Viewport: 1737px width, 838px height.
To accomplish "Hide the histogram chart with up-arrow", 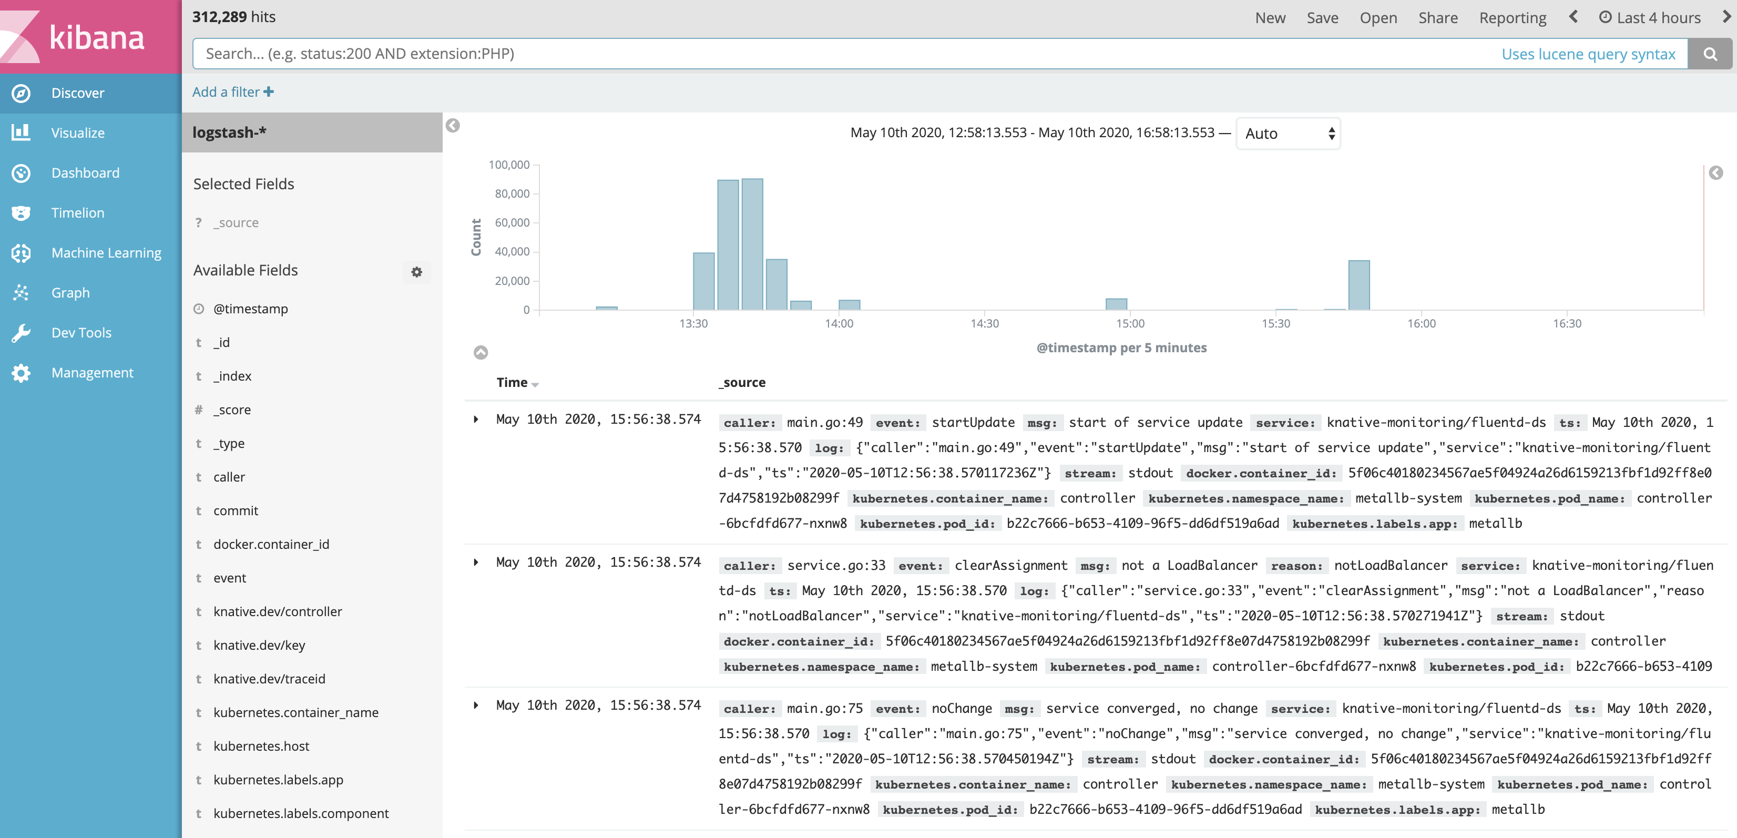I will (x=480, y=352).
